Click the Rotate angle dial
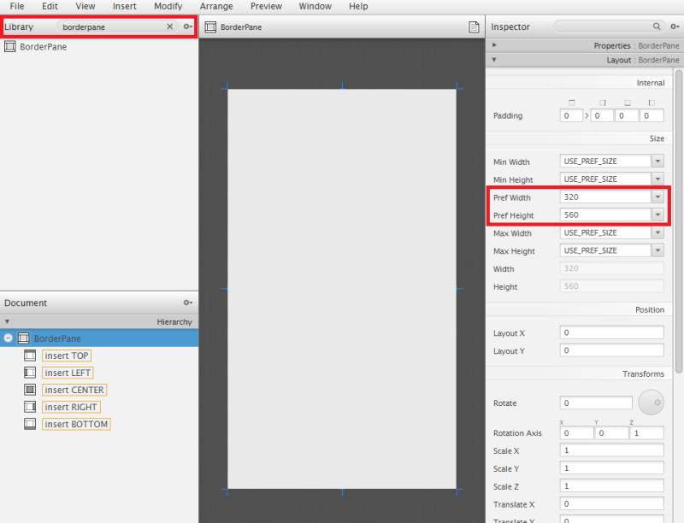This screenshot has width=684, height=523. (x=651, y=403)
